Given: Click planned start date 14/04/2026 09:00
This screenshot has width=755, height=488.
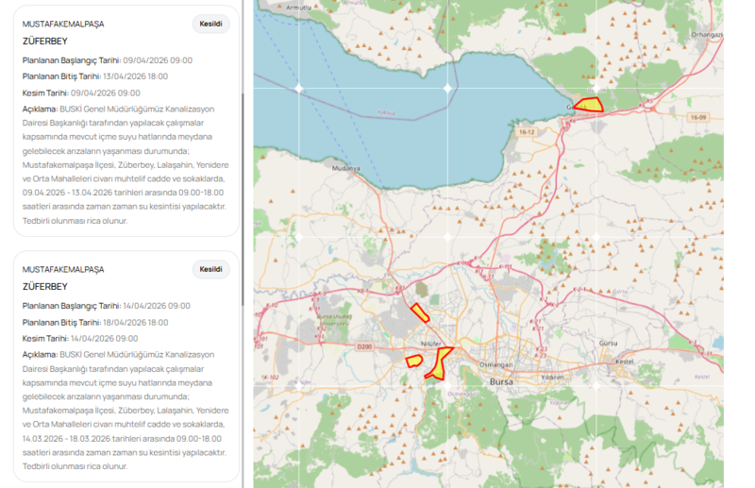Looking at the screenshot, I should click(157, 306).
